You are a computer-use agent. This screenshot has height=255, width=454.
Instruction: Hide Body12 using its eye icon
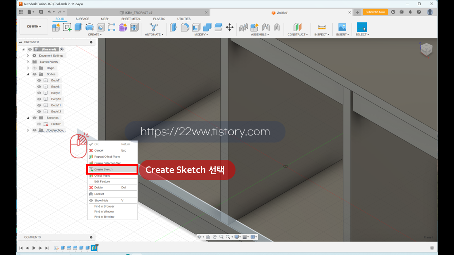point(39,112)
